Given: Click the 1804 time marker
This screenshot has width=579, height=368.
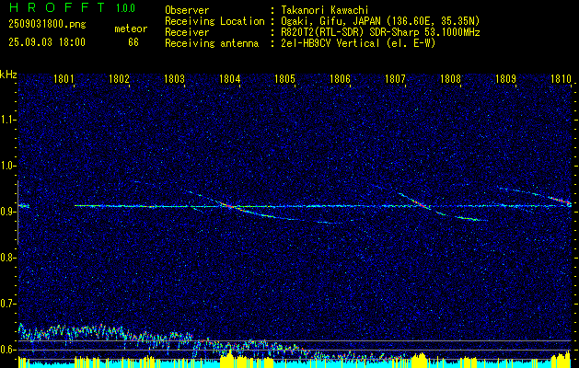Looking at the screenshot, I should (230, 78).
